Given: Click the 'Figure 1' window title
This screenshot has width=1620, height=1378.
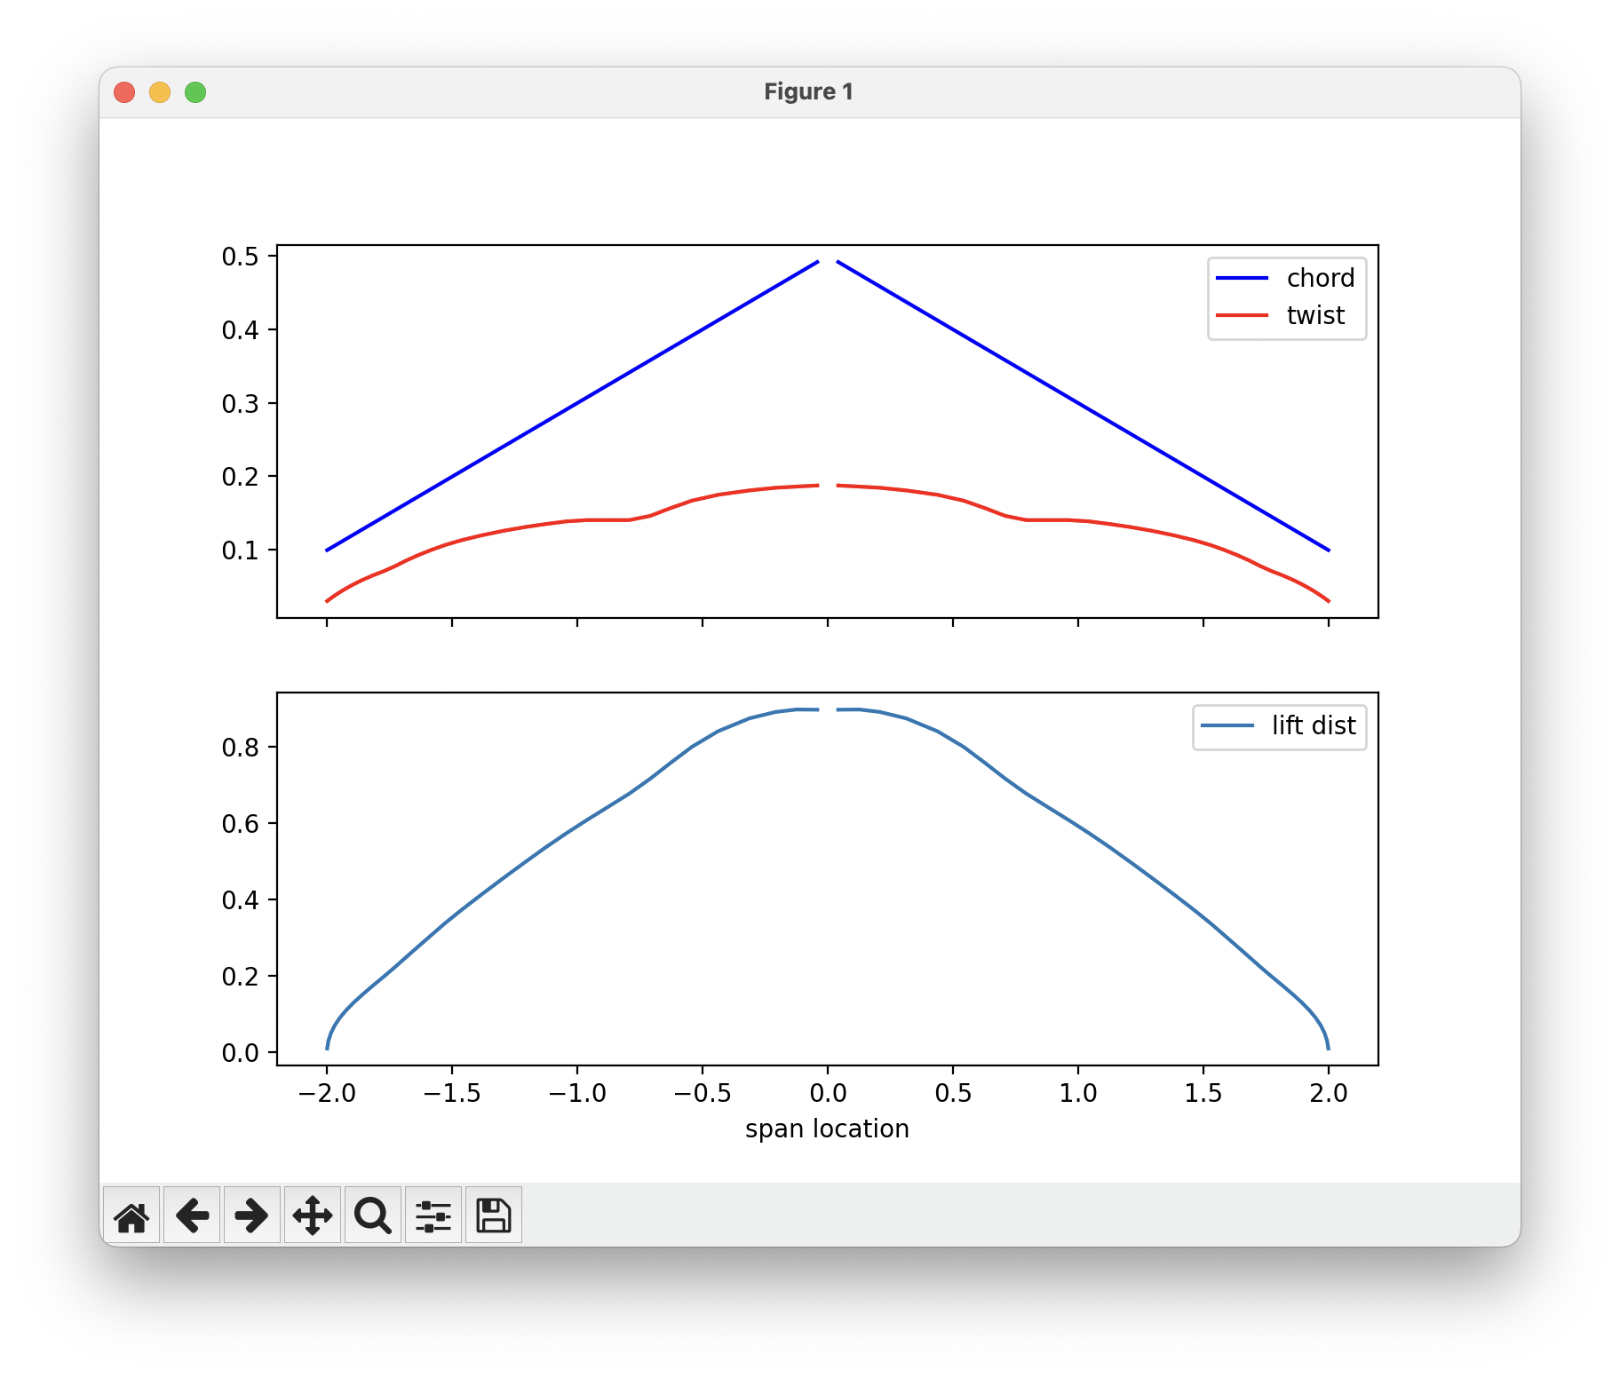Looking at the screenshot, I should [x=808, y=92].
